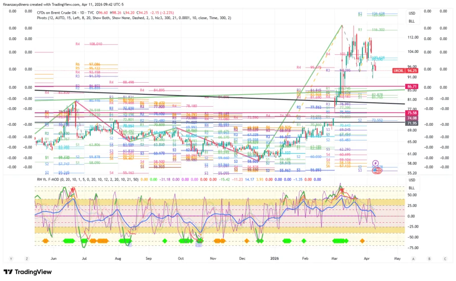Open USD currency selector on main chart
This screenshot has width=456, height=281.
pos(411,13)
